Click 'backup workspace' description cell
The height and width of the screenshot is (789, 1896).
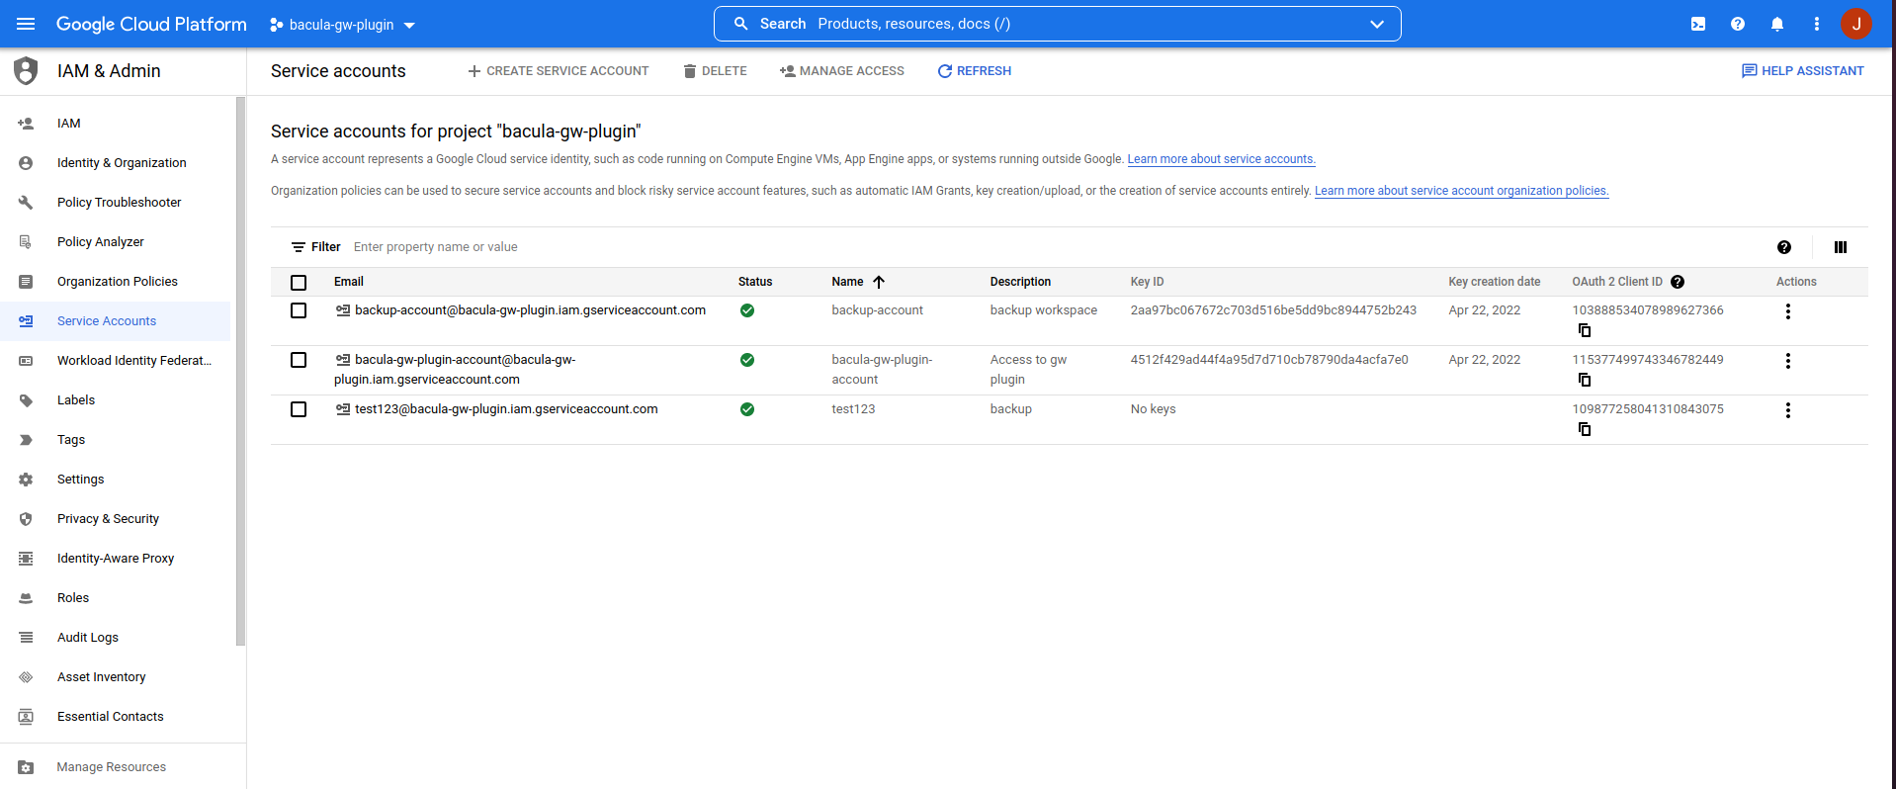pos(1044,310)
